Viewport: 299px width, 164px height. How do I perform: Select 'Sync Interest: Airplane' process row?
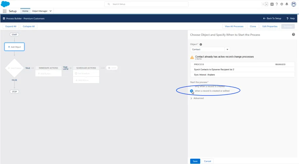[x=242, y=74]
